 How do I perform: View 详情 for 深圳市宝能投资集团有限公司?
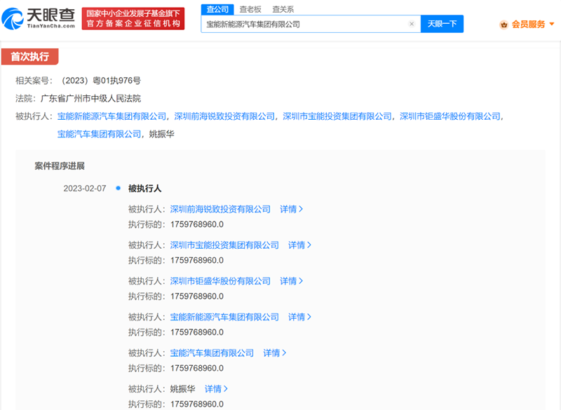point(299,245)
